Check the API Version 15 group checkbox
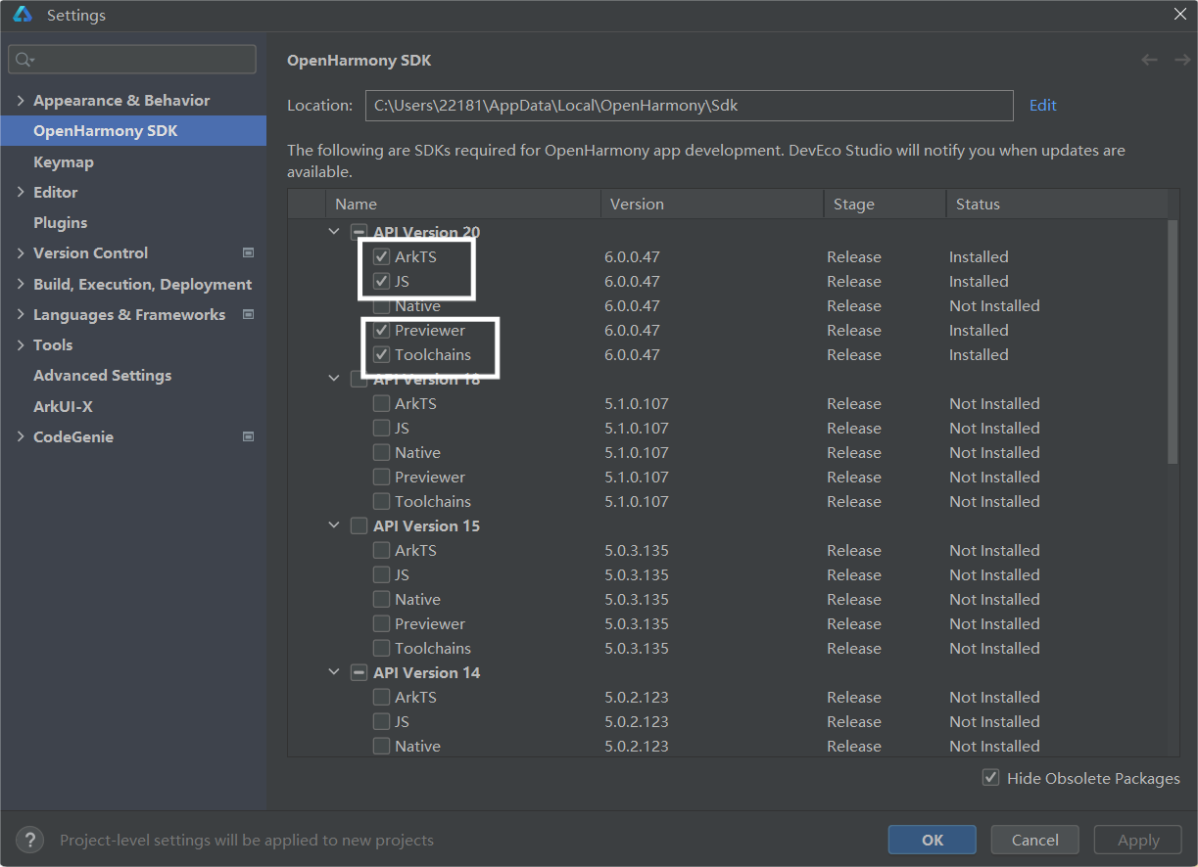The image size is (1198, 867). (359, 525)
